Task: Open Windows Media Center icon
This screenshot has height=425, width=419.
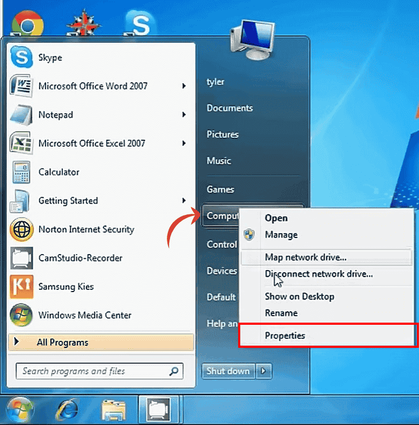Action: click(21, 315)
